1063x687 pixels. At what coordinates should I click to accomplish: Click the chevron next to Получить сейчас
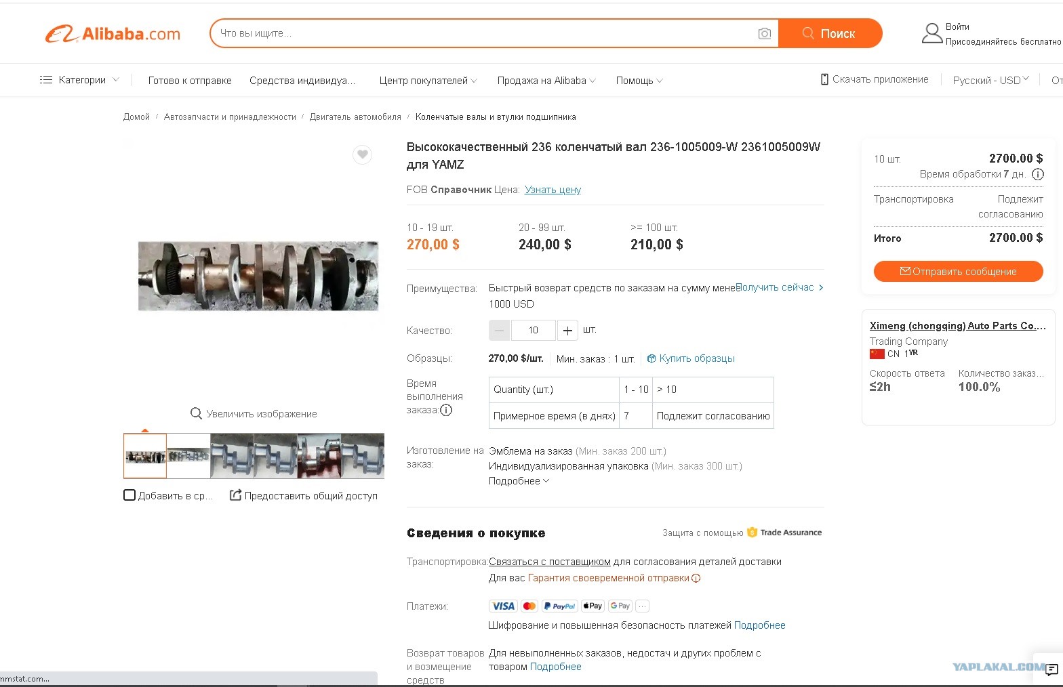click(x=821, y=287)
